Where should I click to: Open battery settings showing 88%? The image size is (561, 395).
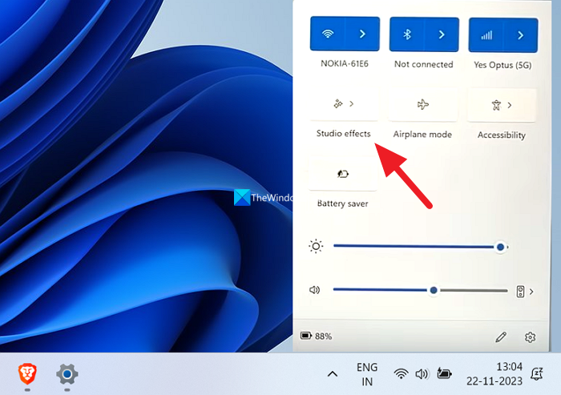[x=317, y=336]
